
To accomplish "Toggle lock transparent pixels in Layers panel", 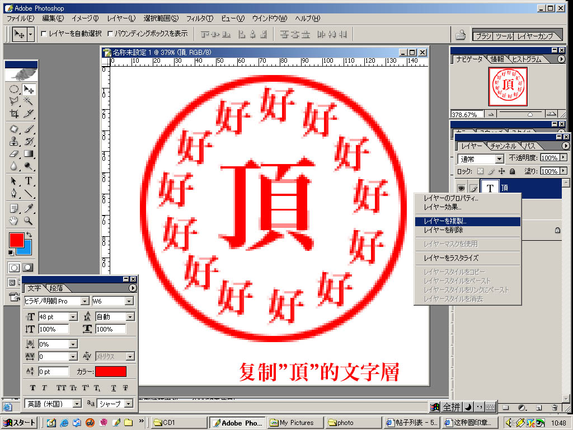I will pyautogui.click(x=480, y=171).
